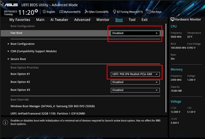Open Boot Option #2 dropdown
Image resolution: width=205 pixels, height=139 pixels.
(x=135, y=82)
